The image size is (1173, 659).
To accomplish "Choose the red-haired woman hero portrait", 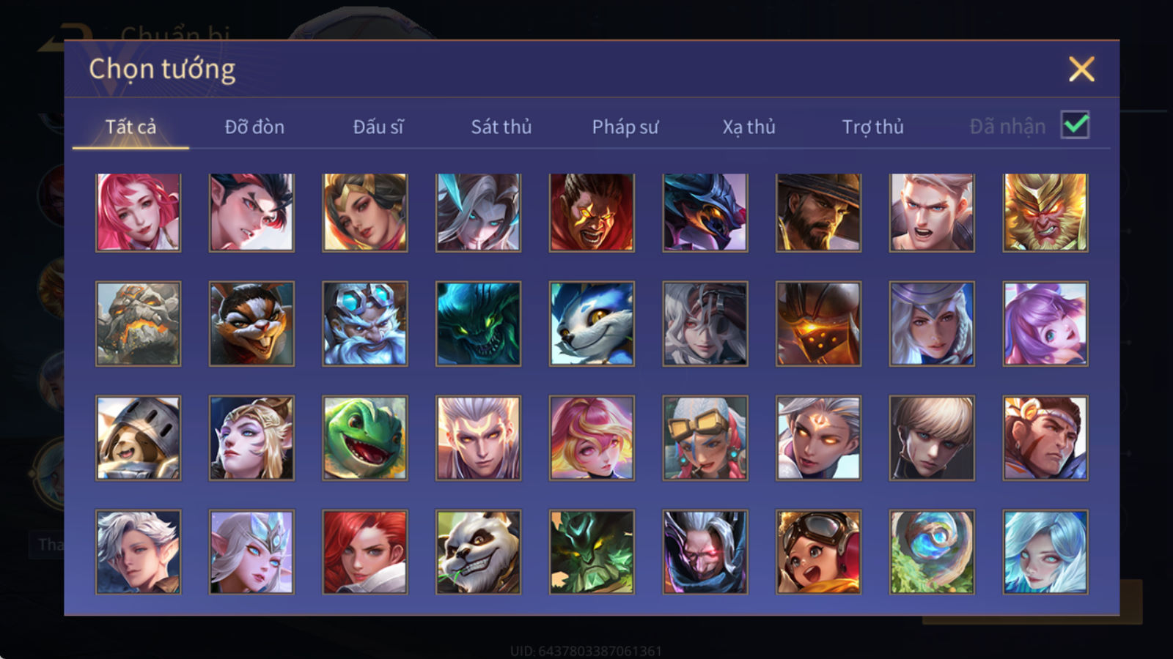I will pos(364,551).
